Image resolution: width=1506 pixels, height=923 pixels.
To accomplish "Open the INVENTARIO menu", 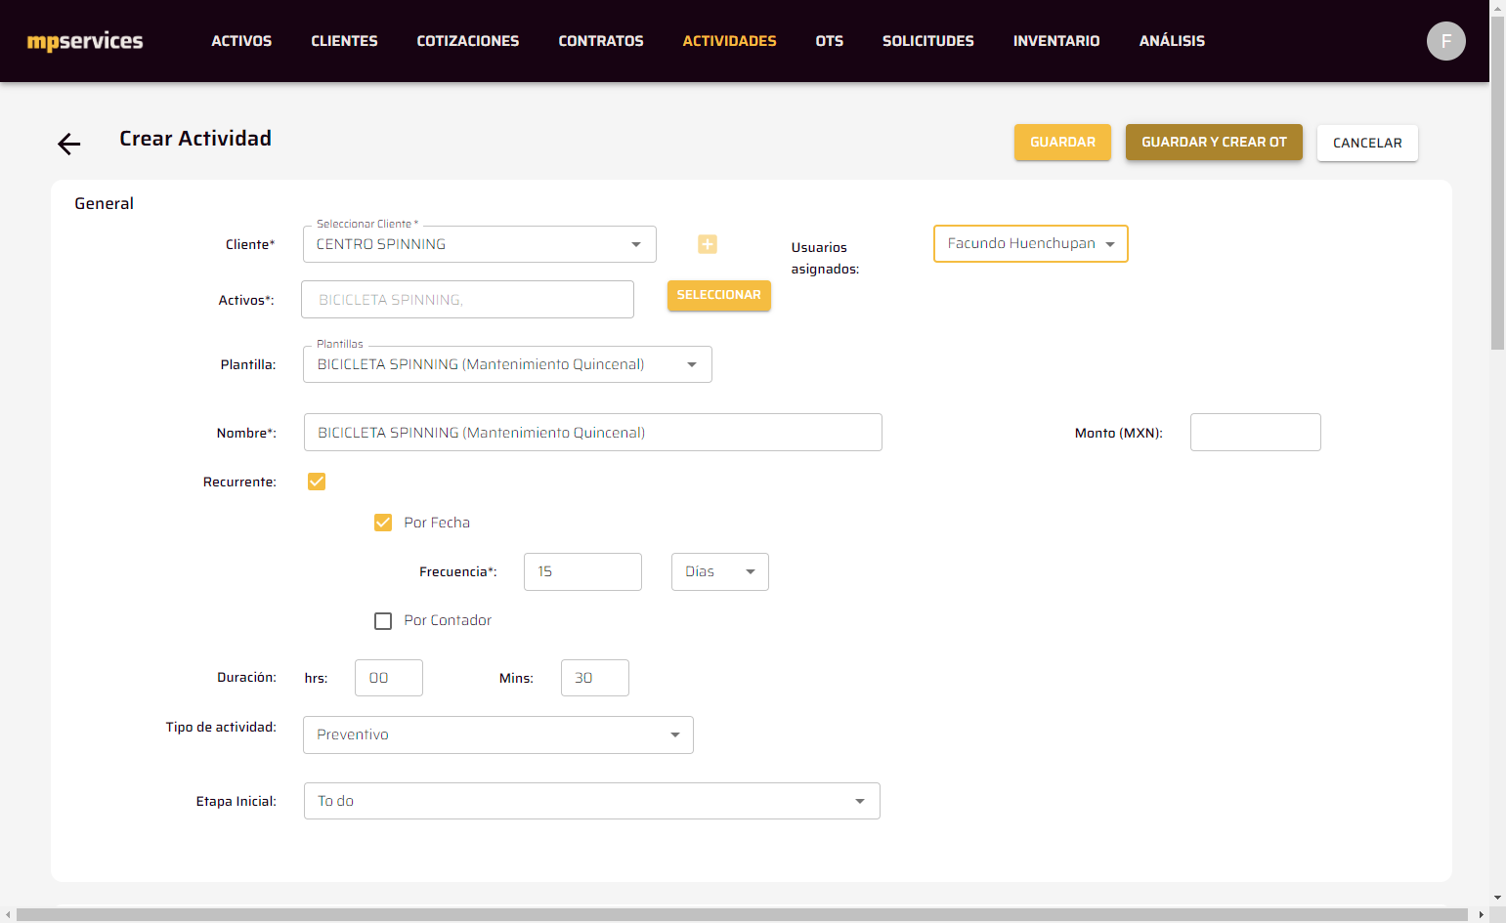I will pos(1056,41).
